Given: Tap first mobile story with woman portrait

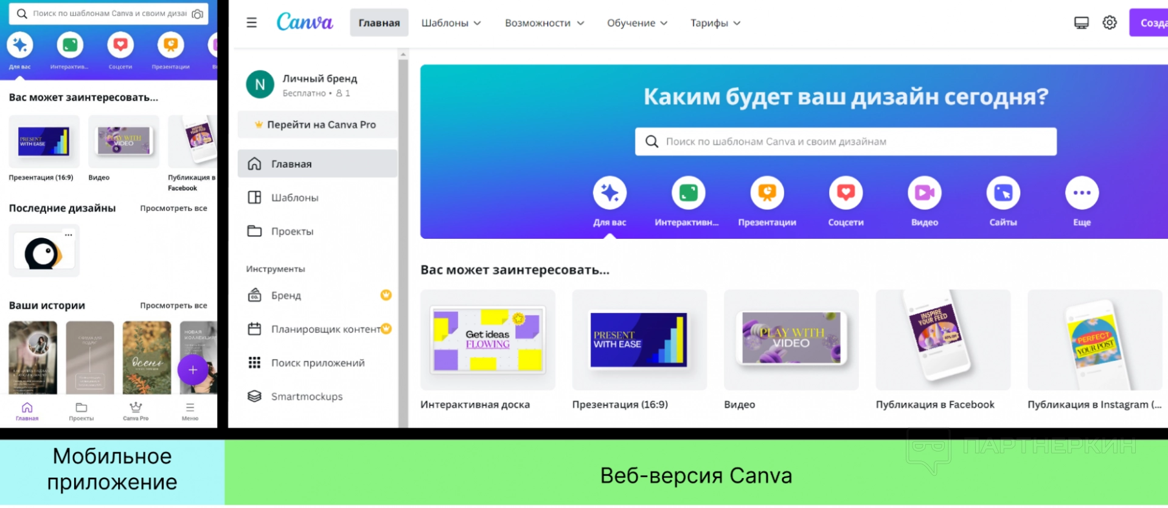Looking at the screenshot, I should coord(33,358).
